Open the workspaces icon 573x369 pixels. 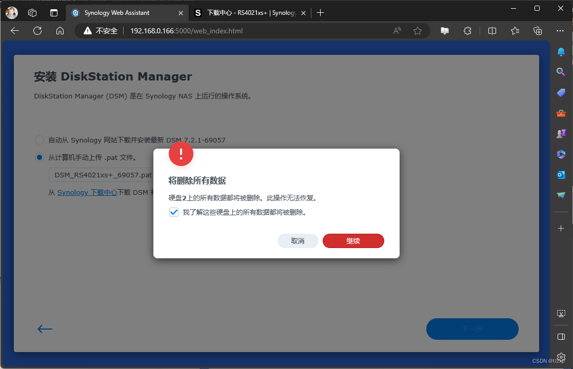coord(32,13)
